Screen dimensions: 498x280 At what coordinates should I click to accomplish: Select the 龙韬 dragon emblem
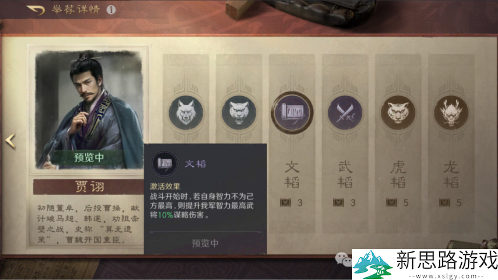click(451, 113)
